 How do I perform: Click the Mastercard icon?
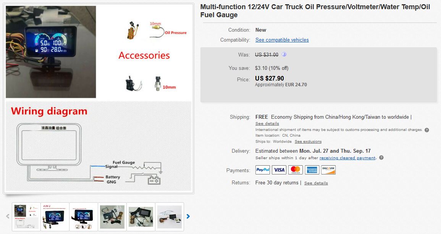point(295,170)
